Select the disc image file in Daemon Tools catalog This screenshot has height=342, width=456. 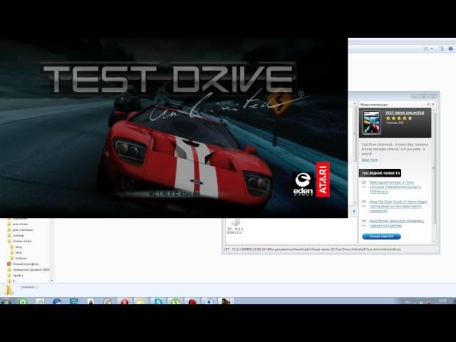(235, 227)
